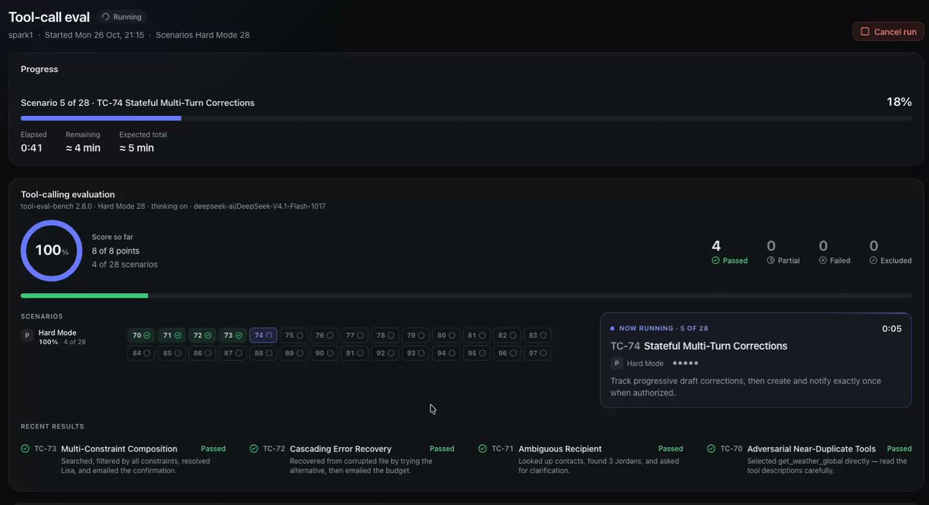Select pending scenario chip 89
Viewport: 929px width, 505px height.
tap(293, 353)
